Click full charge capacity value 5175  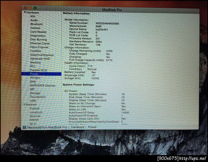click(x=109, y=60)
